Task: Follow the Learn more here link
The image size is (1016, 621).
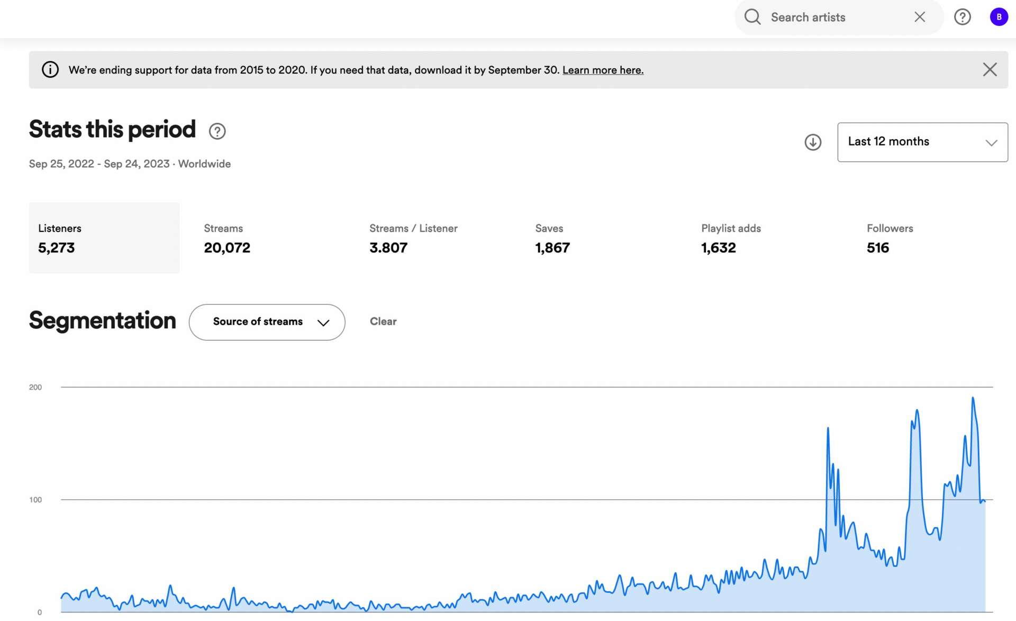Action: coord(603,70)
